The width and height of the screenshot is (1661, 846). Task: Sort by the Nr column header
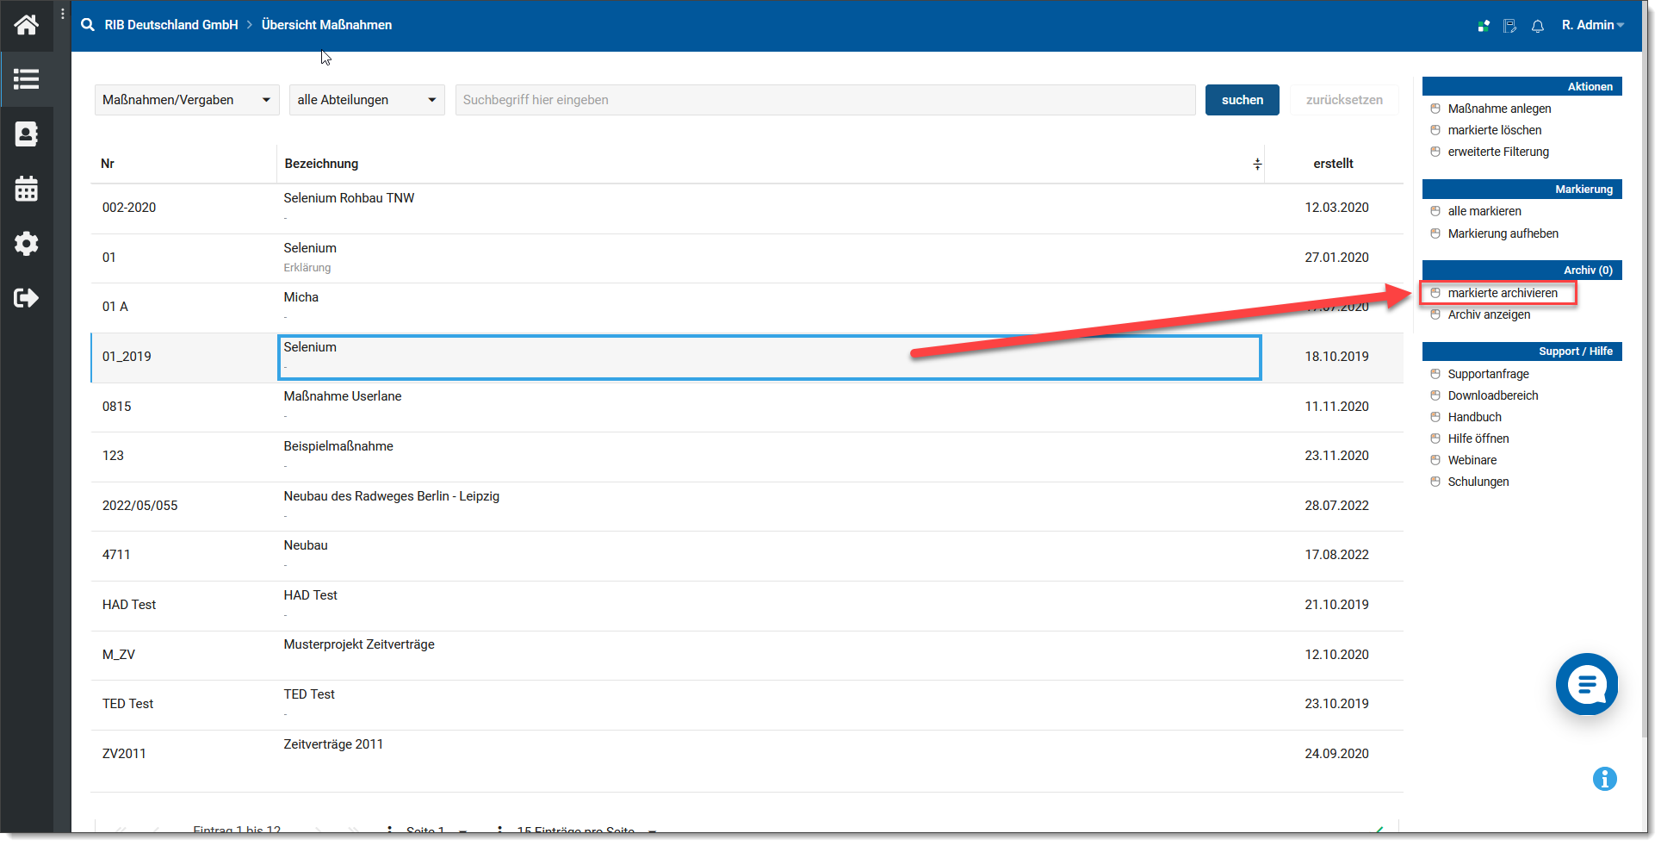(108, 164)
